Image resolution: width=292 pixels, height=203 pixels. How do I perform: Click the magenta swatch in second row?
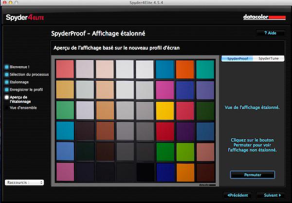tap(164, 90)
